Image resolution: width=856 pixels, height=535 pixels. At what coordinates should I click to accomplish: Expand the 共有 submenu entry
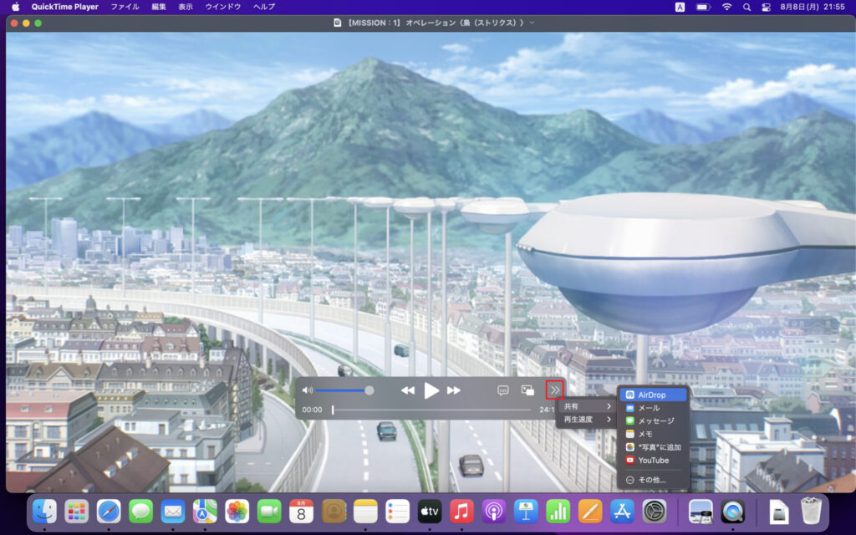point(587,406)
